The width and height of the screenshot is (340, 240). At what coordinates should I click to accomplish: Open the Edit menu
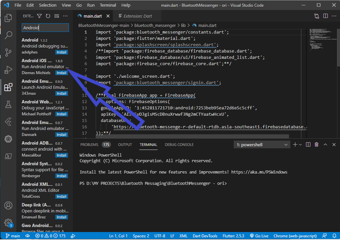point(30,5)
